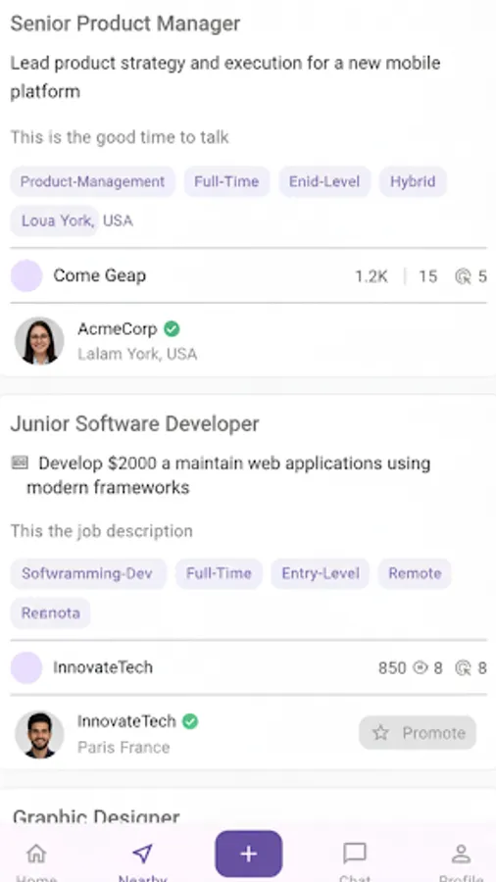This screenshot has width=496, height=882.
Task: Click the Promote button with star
Action: (418, 732)
